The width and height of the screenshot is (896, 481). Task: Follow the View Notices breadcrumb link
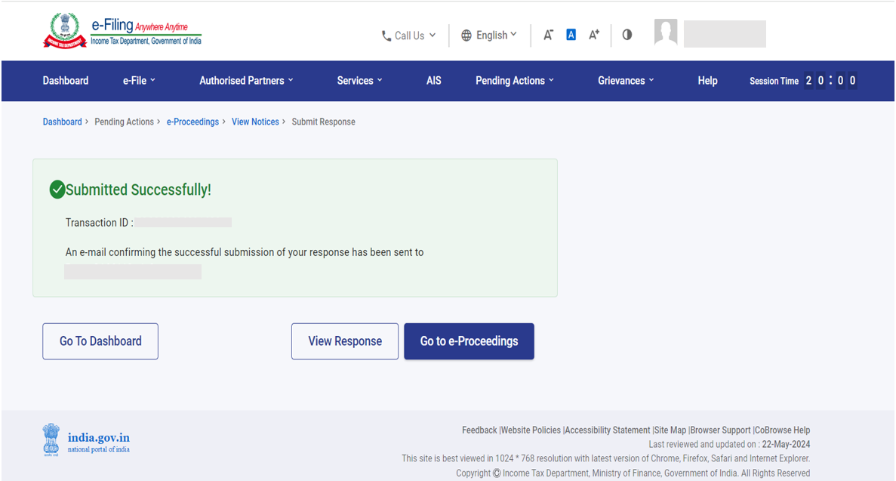coord(255,122)
